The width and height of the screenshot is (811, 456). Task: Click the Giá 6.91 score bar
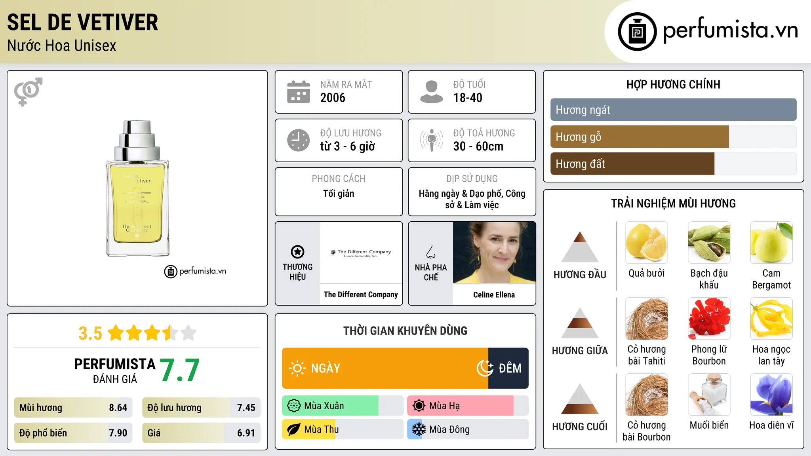201,433
